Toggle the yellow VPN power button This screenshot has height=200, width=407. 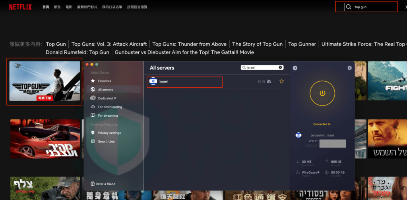(322, 93)
